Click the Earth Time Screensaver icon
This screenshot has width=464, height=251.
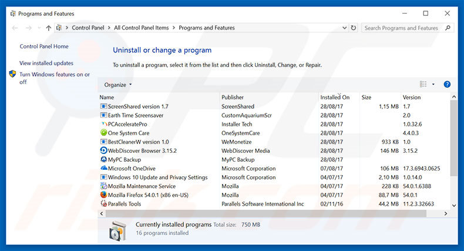103,115
